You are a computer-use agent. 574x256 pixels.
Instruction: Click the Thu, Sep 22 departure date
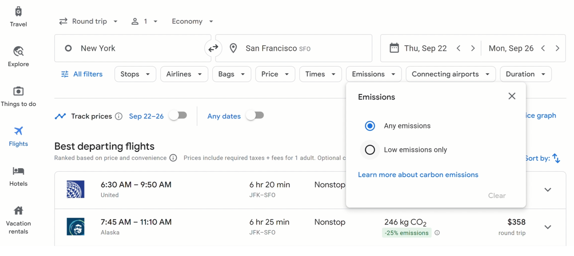point(425,48)
